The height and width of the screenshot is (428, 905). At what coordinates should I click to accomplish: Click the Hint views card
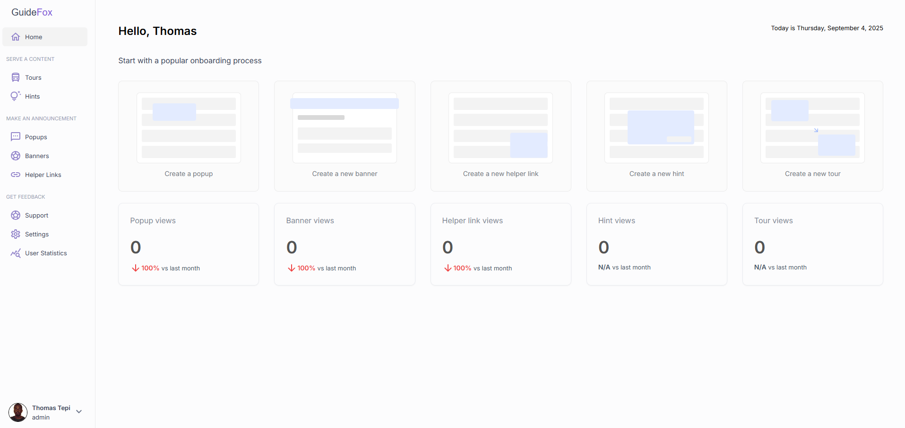(656, 244)
